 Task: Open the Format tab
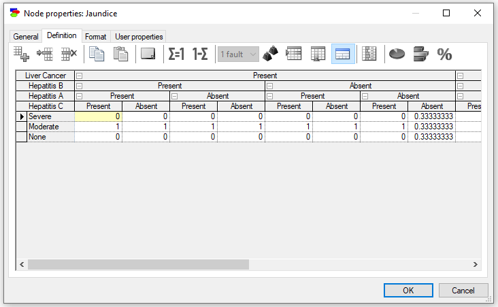96,37
